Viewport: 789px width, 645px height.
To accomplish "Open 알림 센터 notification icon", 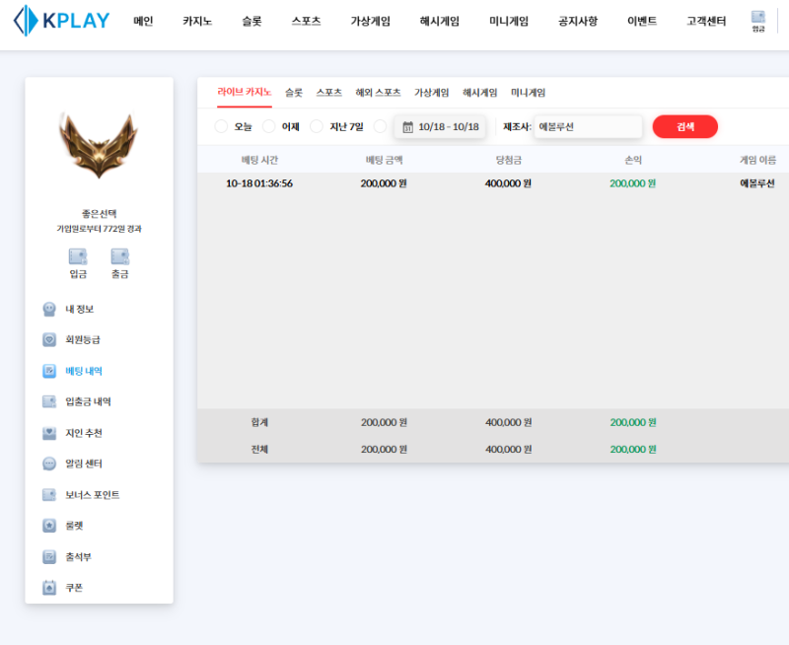I will point(49,464).
